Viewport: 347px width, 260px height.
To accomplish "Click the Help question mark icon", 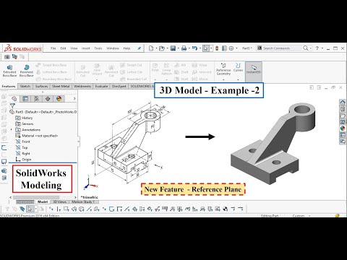I will (317, 48).
